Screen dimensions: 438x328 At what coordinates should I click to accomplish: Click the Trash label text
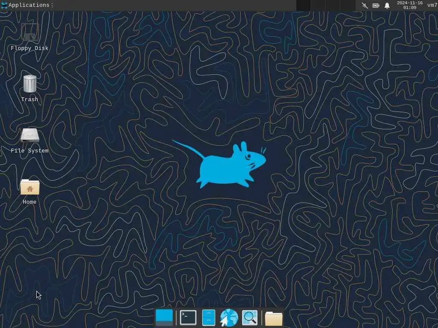pyautogui.click(x=30, y=100)
